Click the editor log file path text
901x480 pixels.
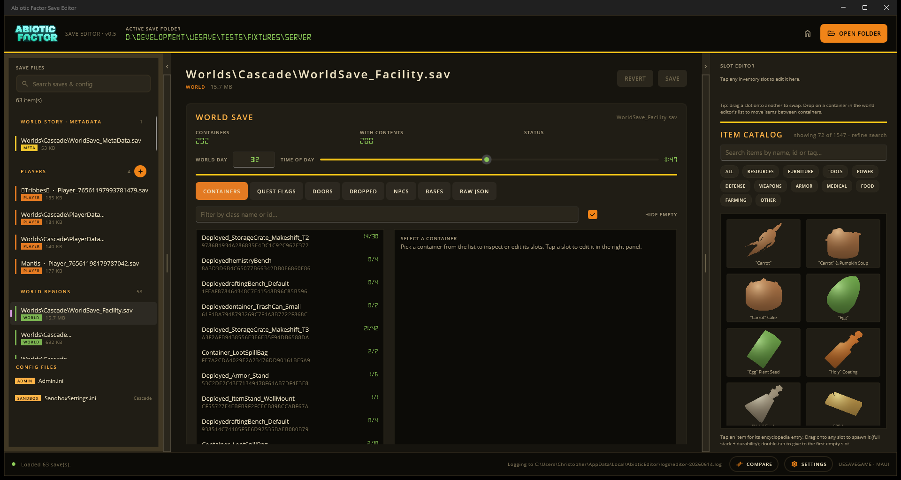pyautogui.click(x=615, y=465)
